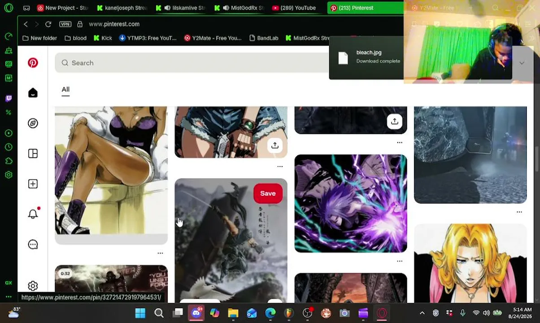The width and height of the screenshot is (540, 323).
Task: Open the boards grid icon in Pinterest sidebar
Action: tap(33, 153)
